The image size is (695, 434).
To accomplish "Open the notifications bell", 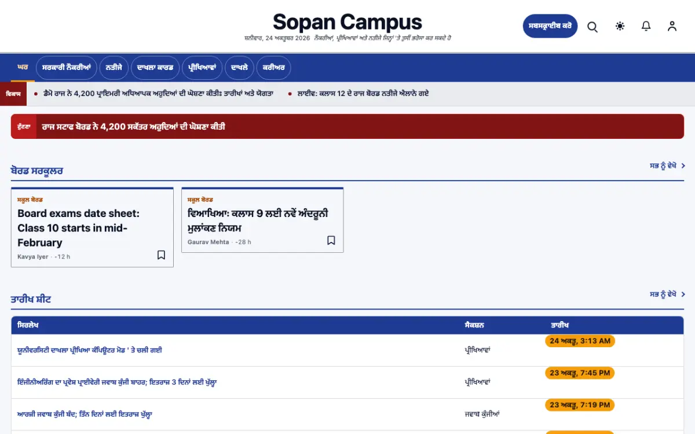I will [x=646, y=26].
